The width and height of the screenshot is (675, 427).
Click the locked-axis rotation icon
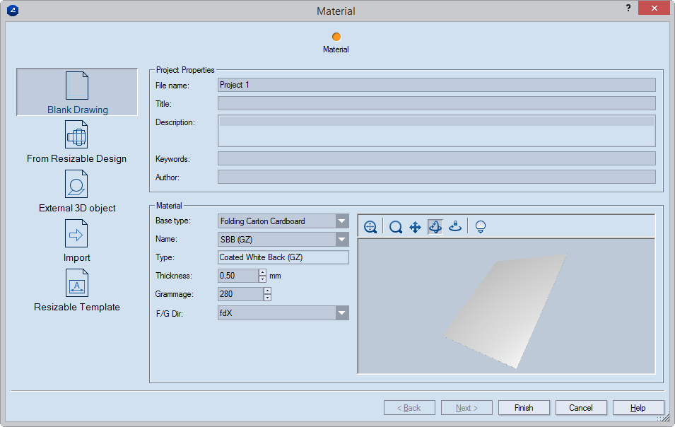(x=455, y=227)
